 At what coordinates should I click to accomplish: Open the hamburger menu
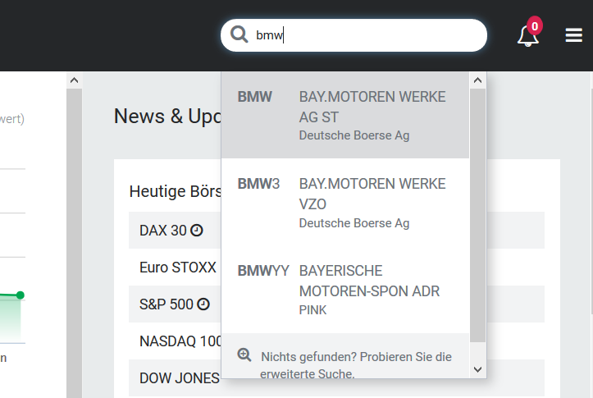(573, 35)
